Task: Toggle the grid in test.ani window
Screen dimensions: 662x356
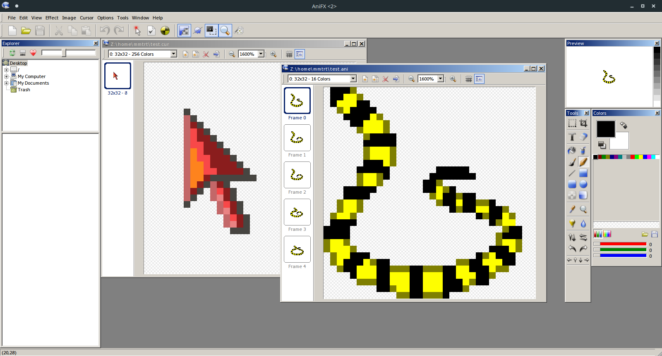Action: click(468, 79)
